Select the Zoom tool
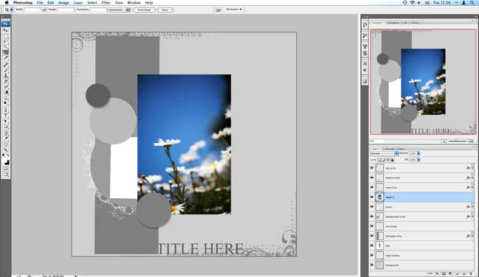Image resolution: width=479 pixels, height=277 pixels. pos(5,150)
